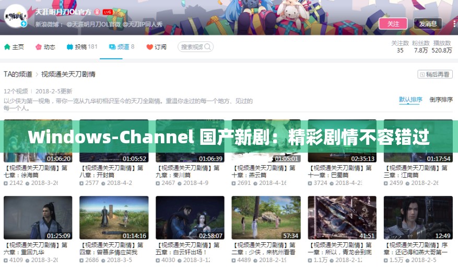The width and height of the screenshot is (458, 273).
Task: Open the video titled 第十章：燕云篇
Action: (263, 171)
